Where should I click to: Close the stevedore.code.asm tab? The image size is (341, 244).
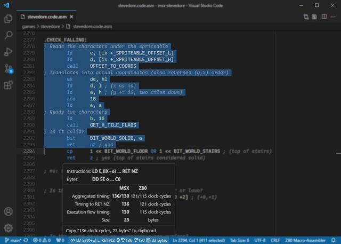(73, 17)
